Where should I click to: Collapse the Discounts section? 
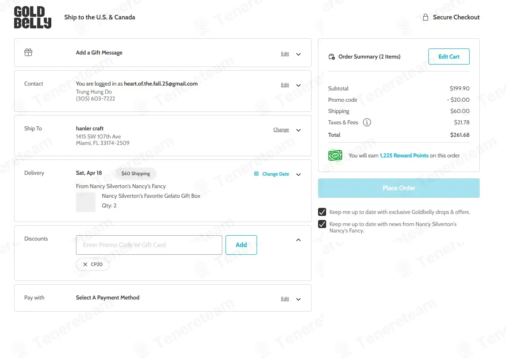point(298,240)
